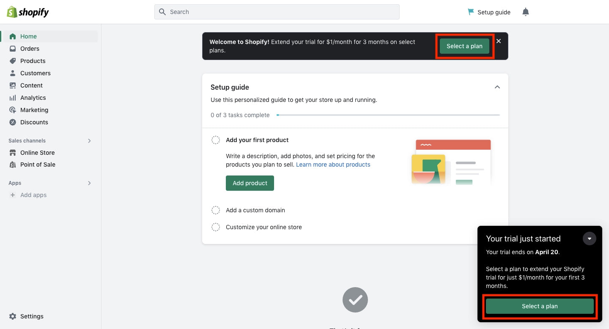Toggle the Add a custom domain task circle
Screen dimensions: 609x329
pyautogui.click(x=216, y=210)
